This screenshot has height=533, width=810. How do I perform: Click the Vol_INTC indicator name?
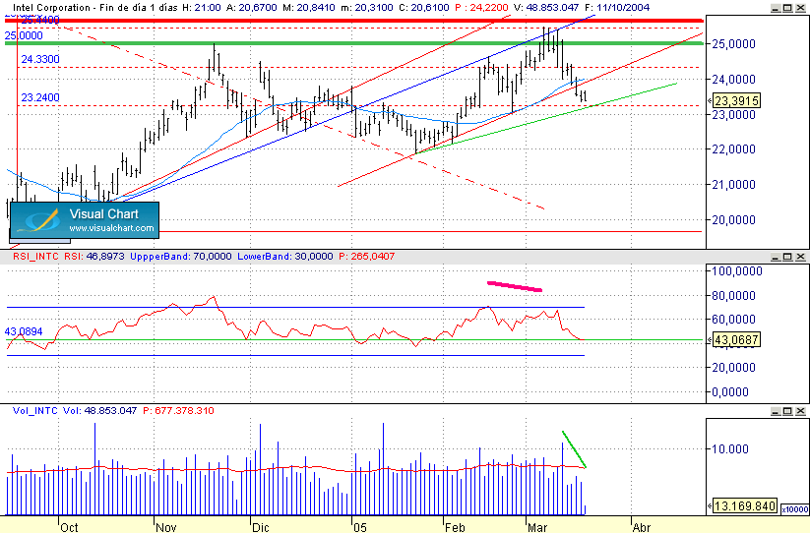point(35,411)
